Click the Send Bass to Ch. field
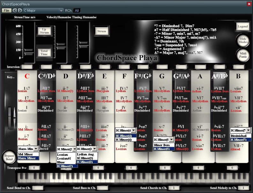The height and width of the screenshot is (193, 253). (103, 188)
